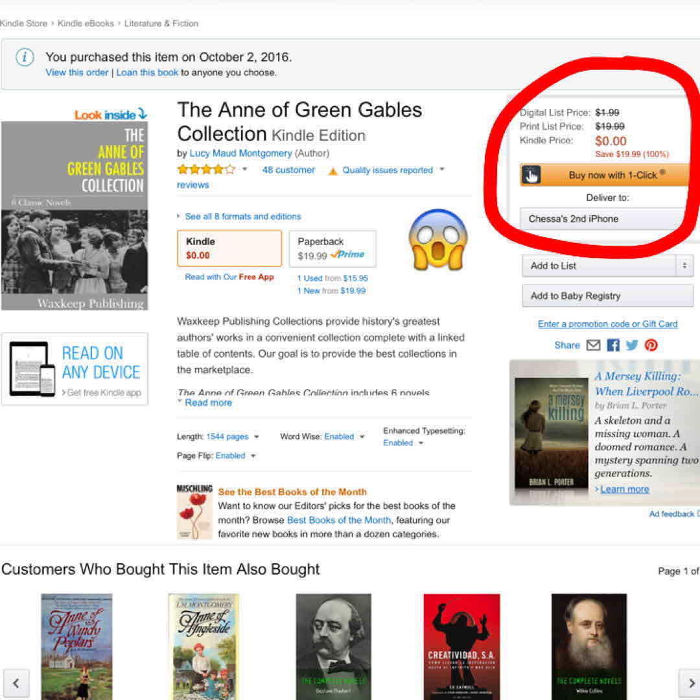Click the quality issues warning triangle
The height and width of the screenshot is (700, 700).
(333, 171)
